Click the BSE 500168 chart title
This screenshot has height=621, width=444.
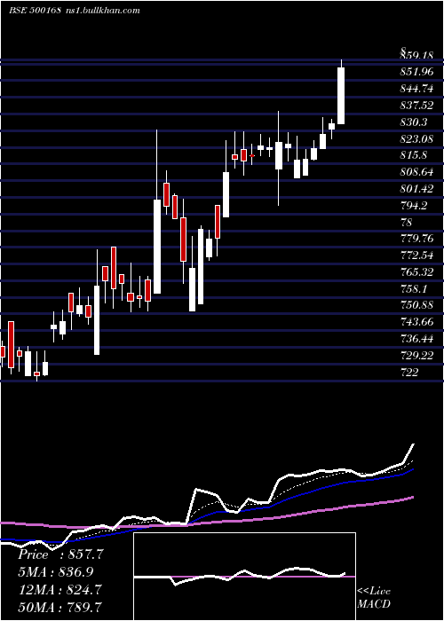click(35, 11)
